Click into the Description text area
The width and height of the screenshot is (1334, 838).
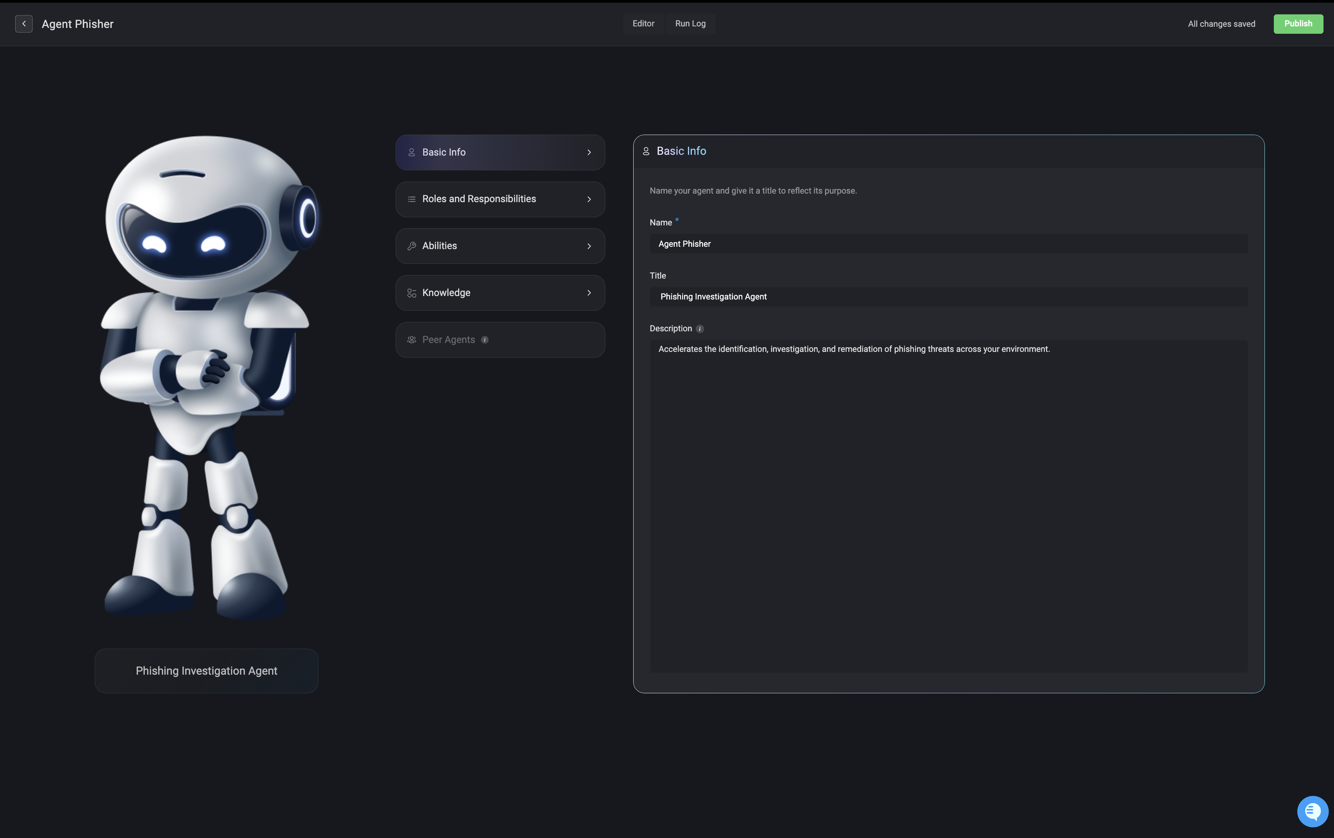[x=948, y=506]
